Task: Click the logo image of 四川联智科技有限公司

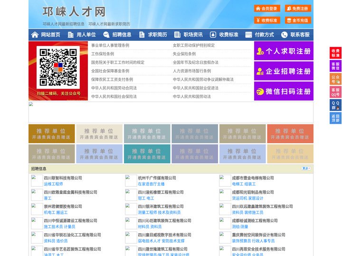Action: [x=37, y=181]
